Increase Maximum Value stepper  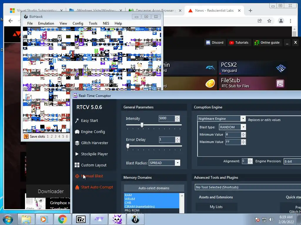point(243,140)
